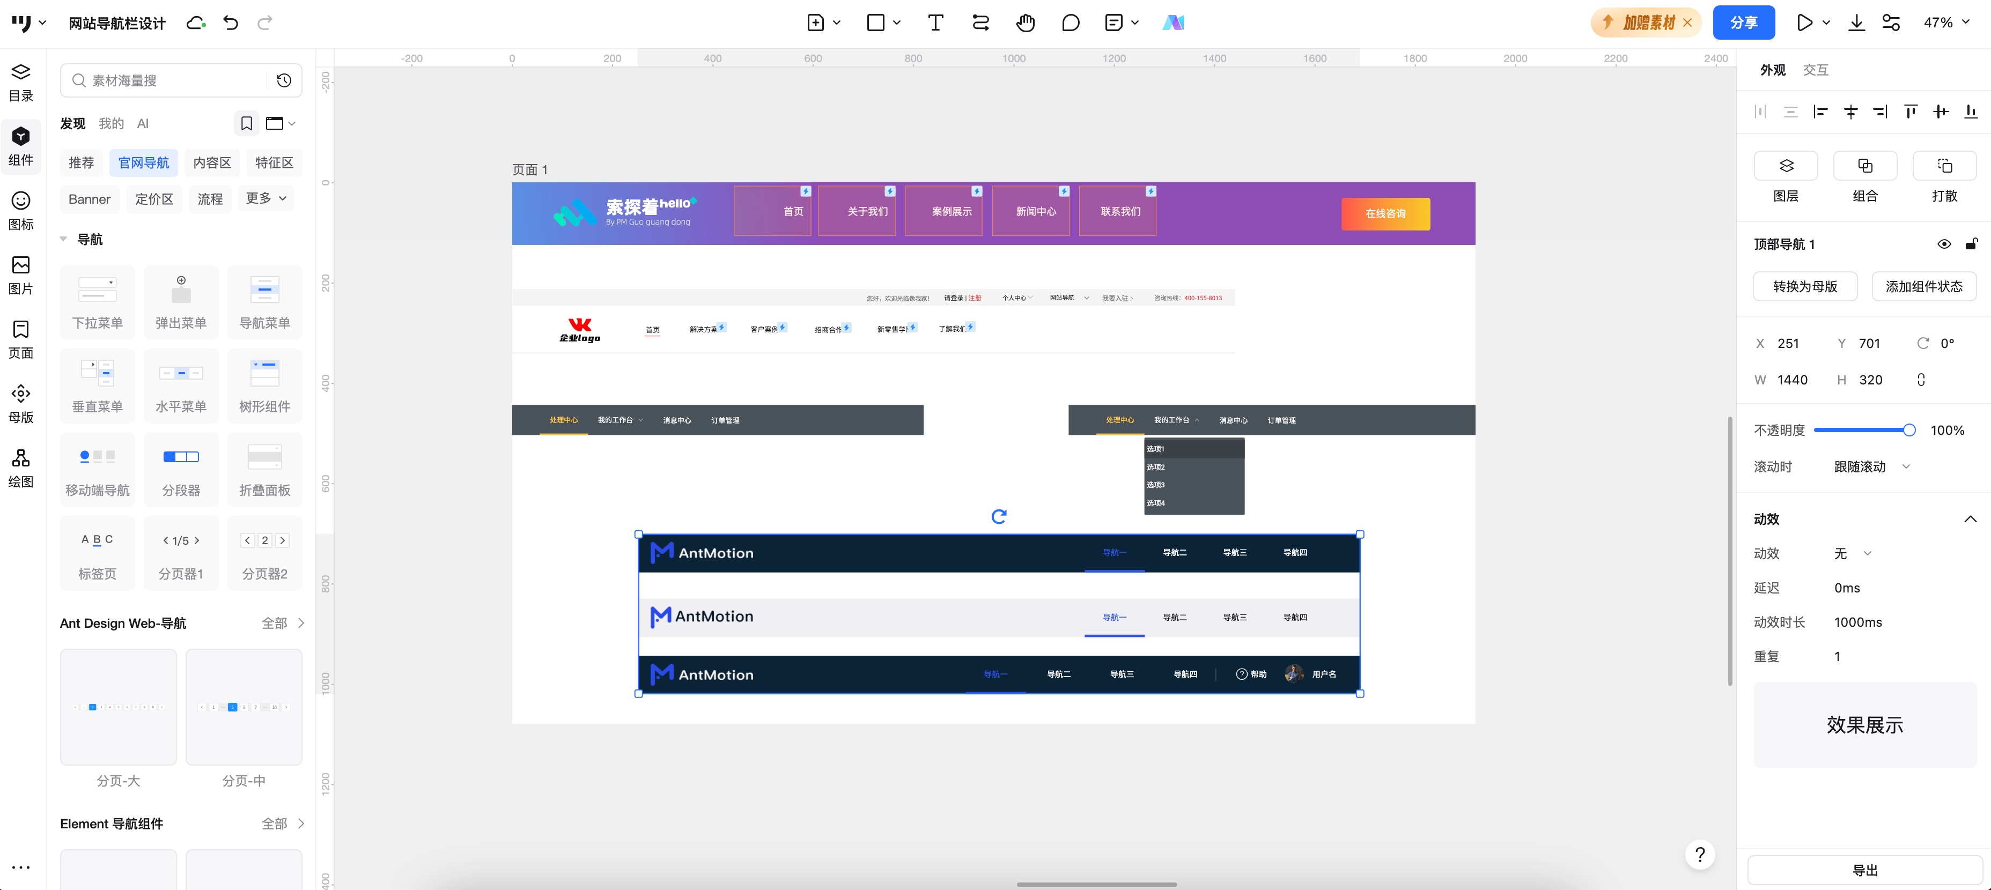Open the note tool dropdown arrow
This screenshot has width=1991, height=890.
coord(1134,23)
